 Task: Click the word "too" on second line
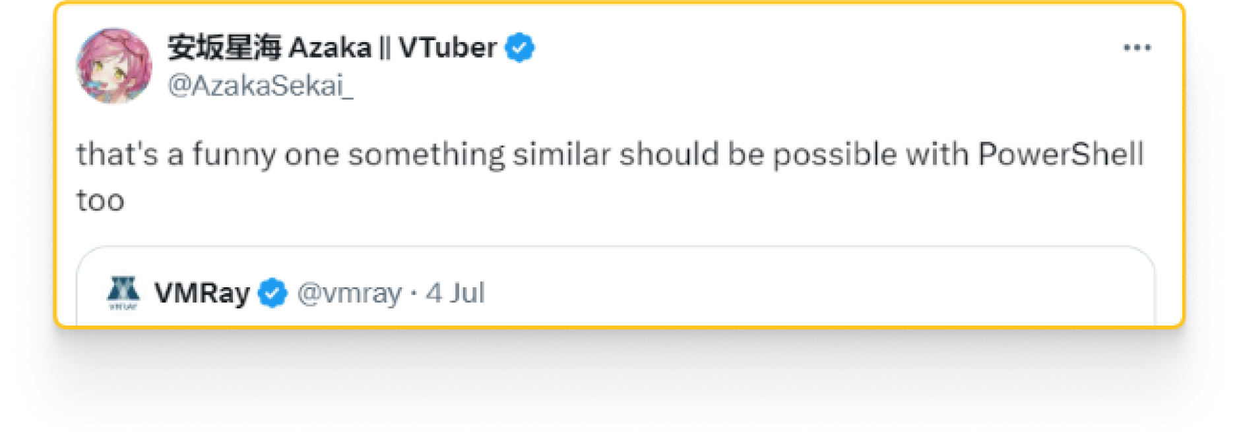pyautogui.click(x=100, y=200)
